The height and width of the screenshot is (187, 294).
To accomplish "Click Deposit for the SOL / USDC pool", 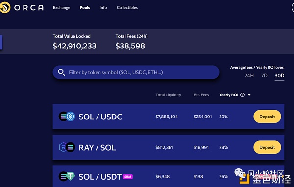I will [x=267, y=117].
